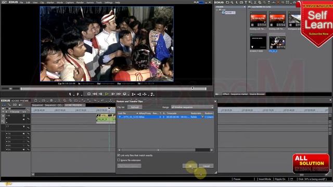
Task: Click the scissors cut icon in bin toolbar
Action: click(255, 2)
